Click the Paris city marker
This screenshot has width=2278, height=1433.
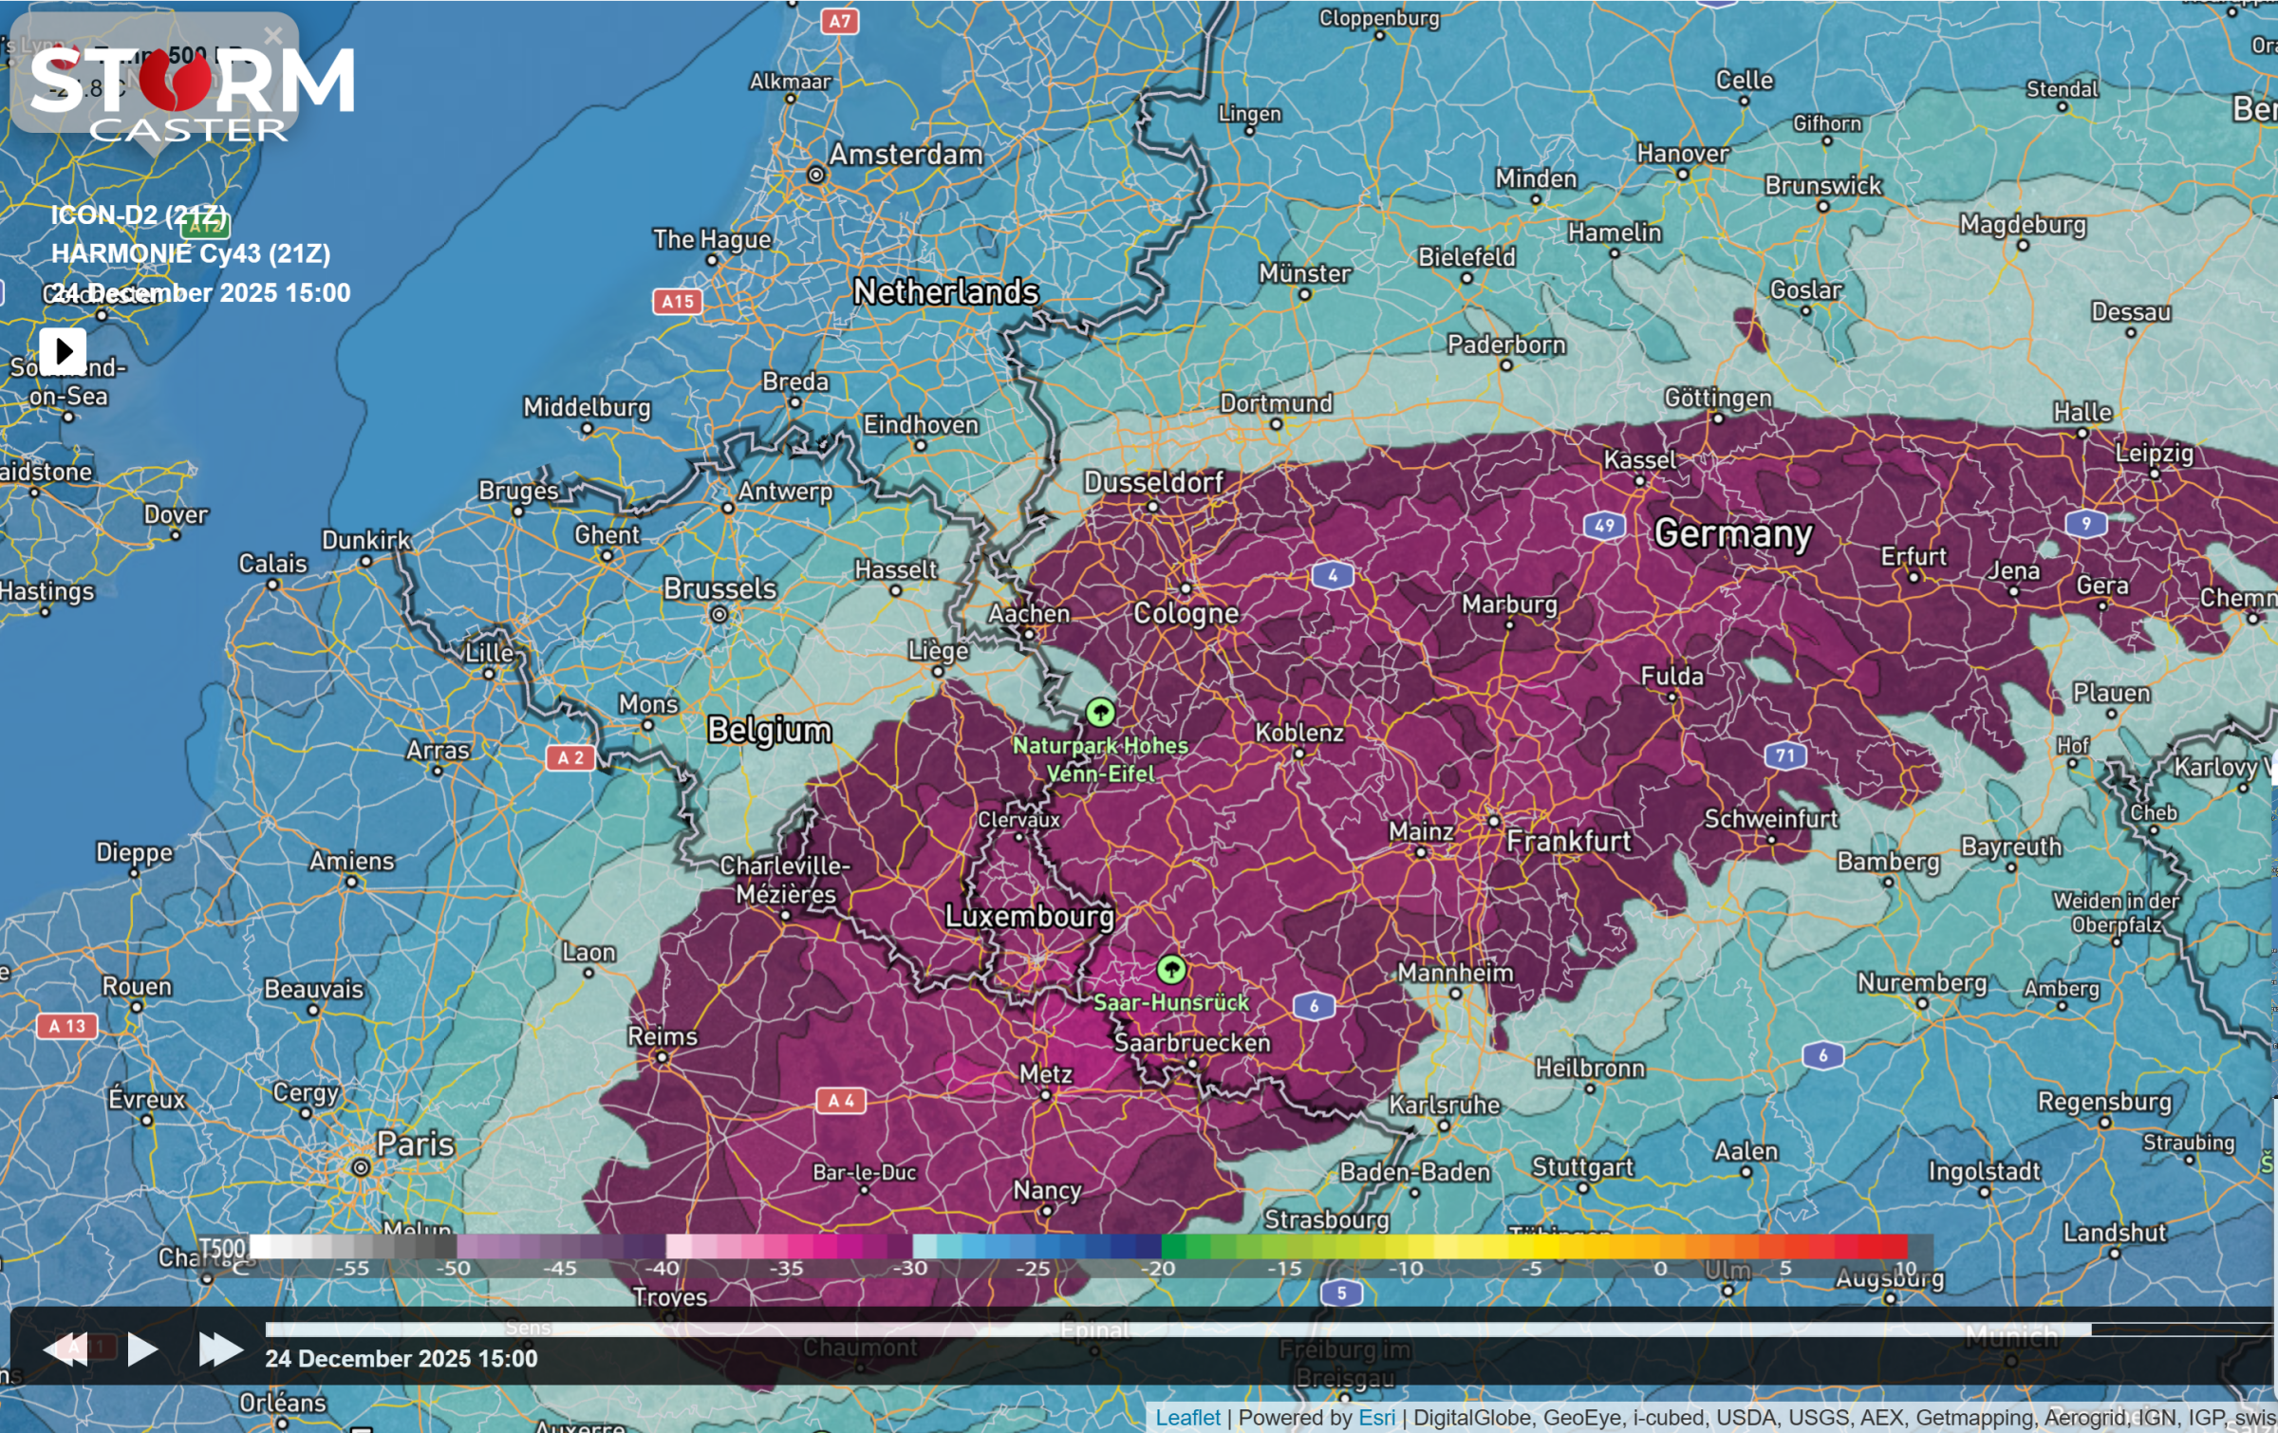(361, 1167)
